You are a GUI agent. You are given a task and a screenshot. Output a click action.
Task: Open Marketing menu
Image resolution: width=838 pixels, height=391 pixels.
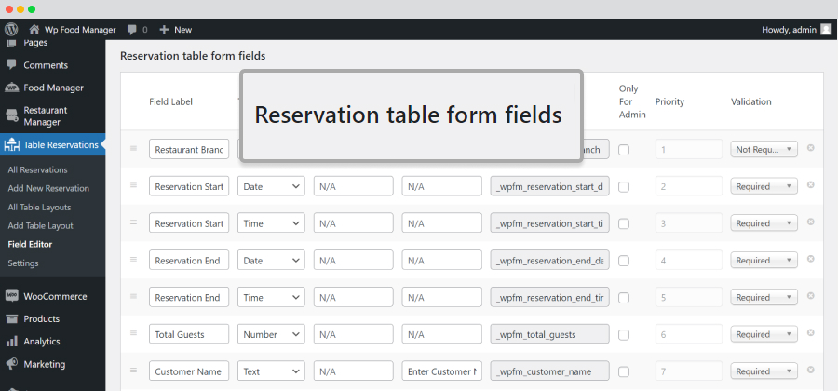pyautogui.click(x=45, y=364)
